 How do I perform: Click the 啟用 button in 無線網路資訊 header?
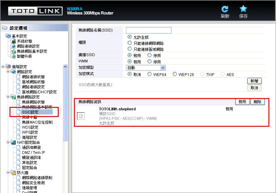click(x=243, y=102)
